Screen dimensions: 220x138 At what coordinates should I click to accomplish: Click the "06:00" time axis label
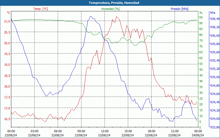tap(58, 131)
